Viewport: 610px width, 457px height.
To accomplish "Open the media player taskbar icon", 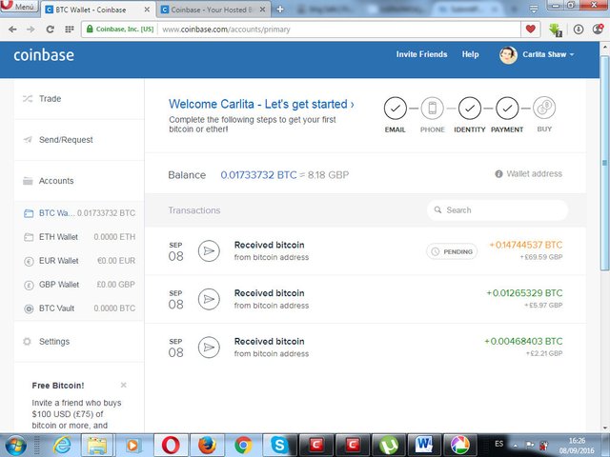I will pyautogui.click(x=132, y=446).
